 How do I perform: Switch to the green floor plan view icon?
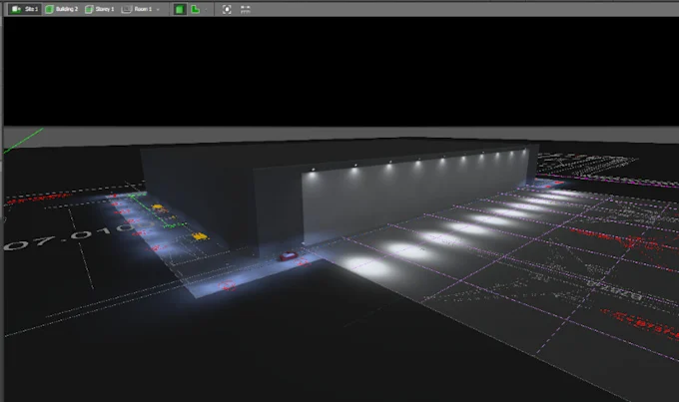pos(195,9)
